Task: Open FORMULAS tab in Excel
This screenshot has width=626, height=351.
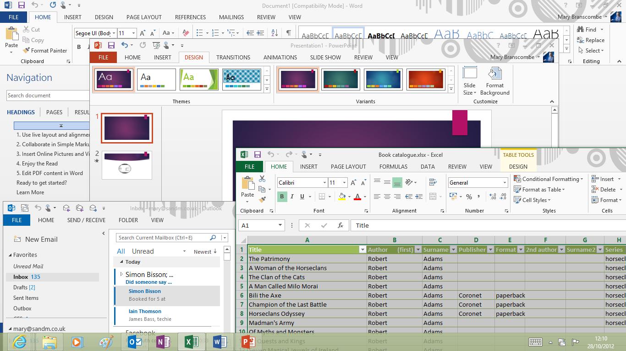Action: pyautogui.click(x=393, y=166)
